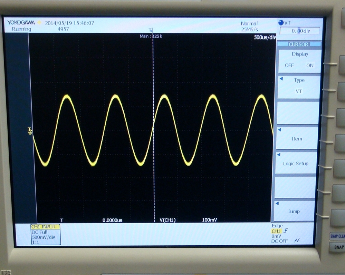Click the CURSOR menu header
Screen dimensions: 345x275
click(299, 45)
